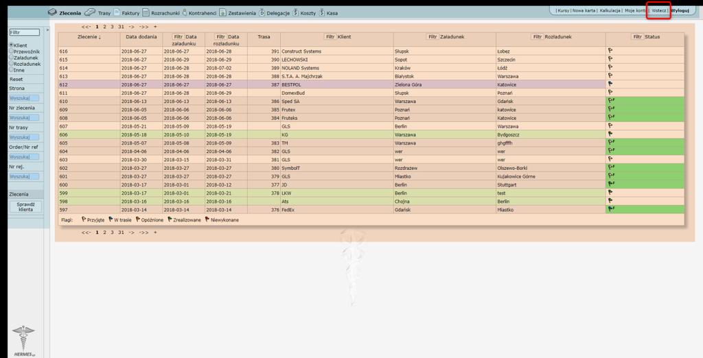Open the Trasy menu item

[104, 13]
